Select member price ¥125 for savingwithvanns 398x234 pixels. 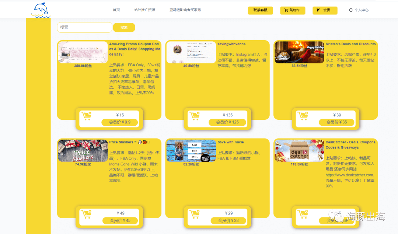click(227, 122)
